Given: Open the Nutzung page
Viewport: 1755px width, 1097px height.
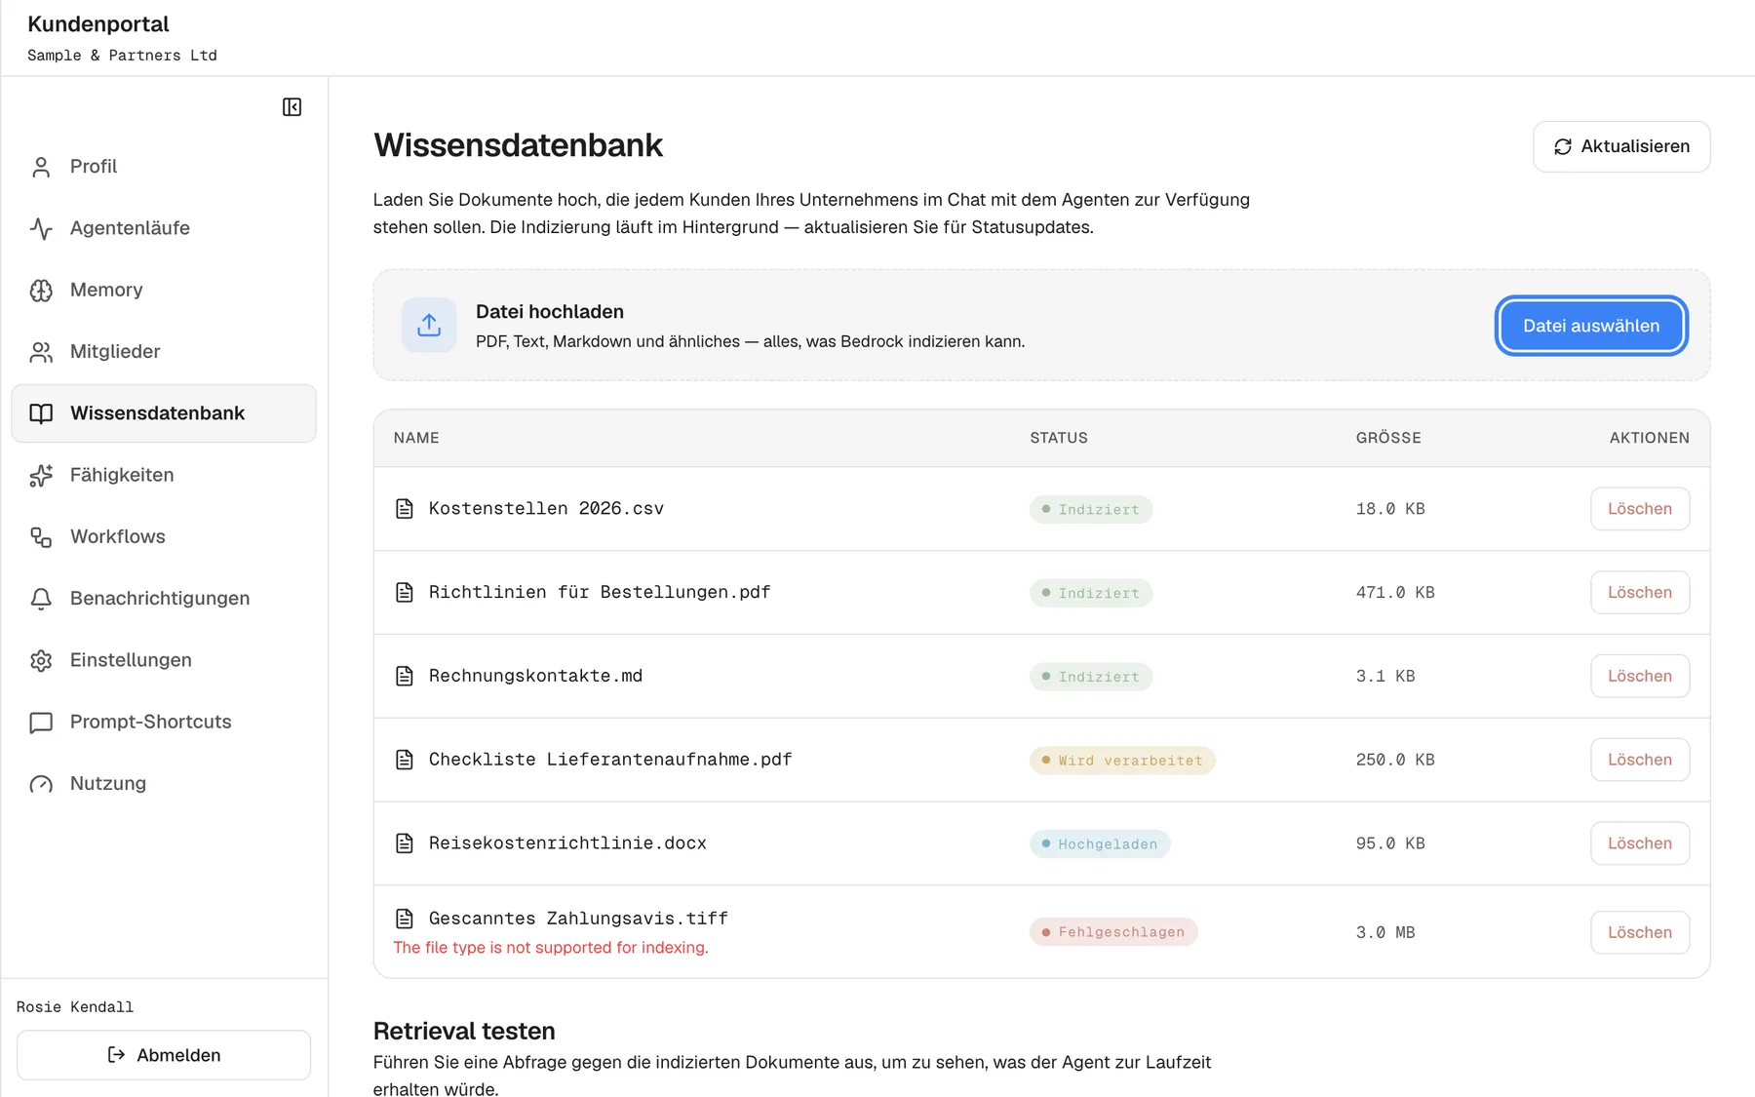Looking at the screenshot, I should (x=164, y=784).
